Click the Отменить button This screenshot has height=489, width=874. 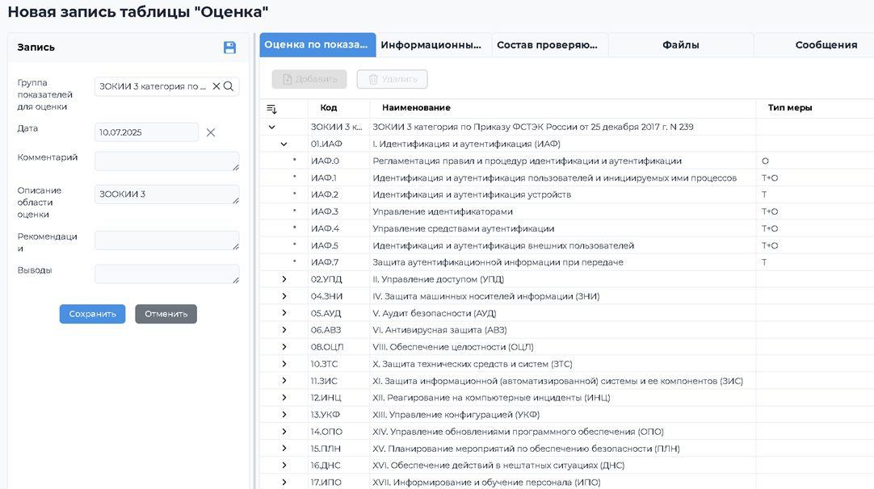166,314
